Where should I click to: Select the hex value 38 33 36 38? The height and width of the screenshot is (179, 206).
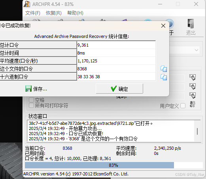116,77
